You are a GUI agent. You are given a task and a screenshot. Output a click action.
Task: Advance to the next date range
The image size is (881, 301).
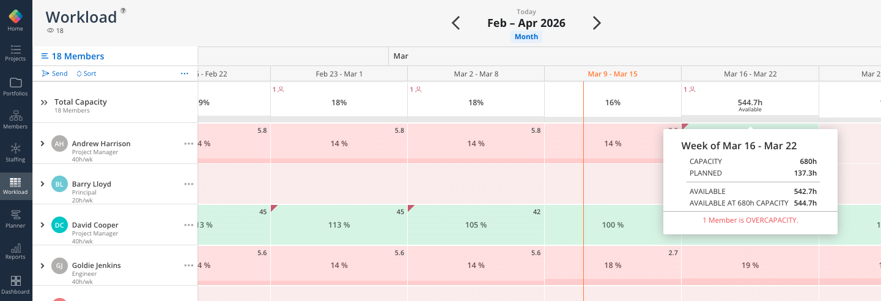(597, 23)
